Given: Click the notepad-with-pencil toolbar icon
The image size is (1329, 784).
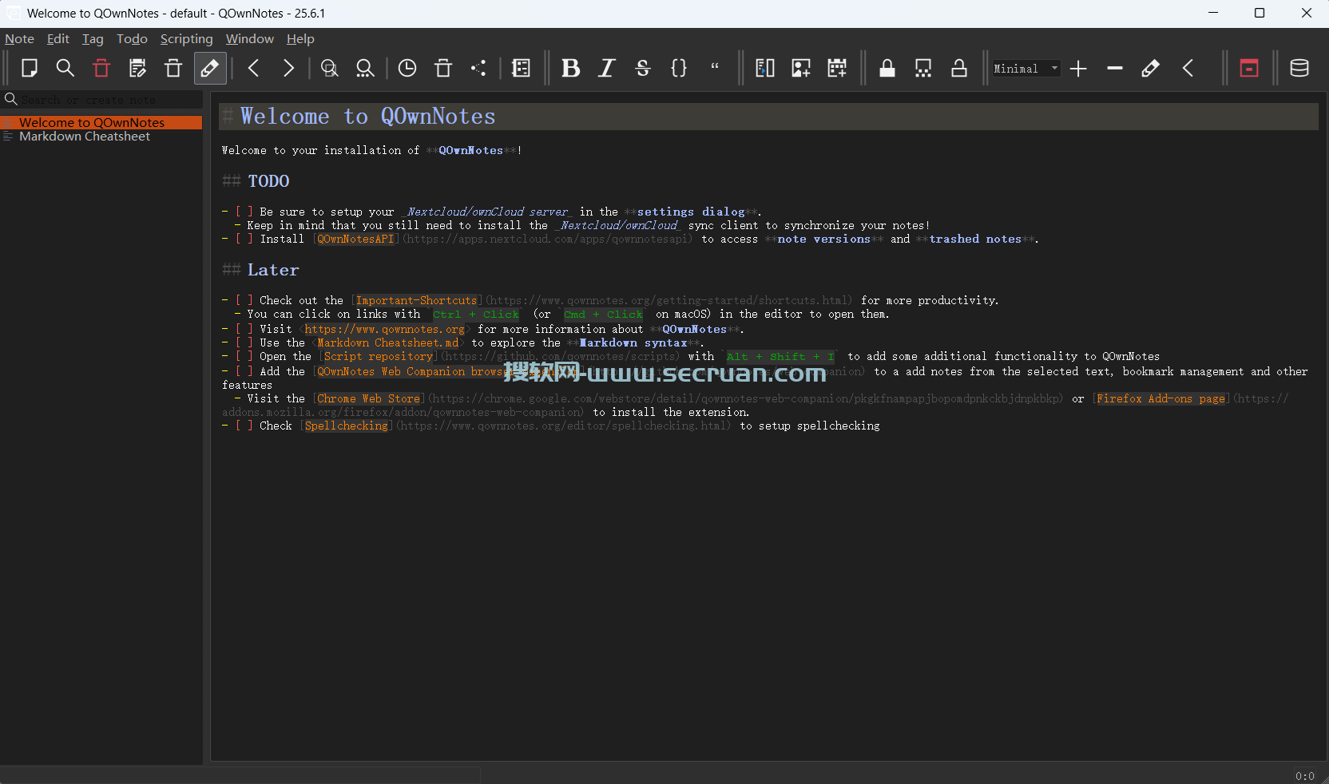Looking at the screenshot, I should [x=137, y=69].
